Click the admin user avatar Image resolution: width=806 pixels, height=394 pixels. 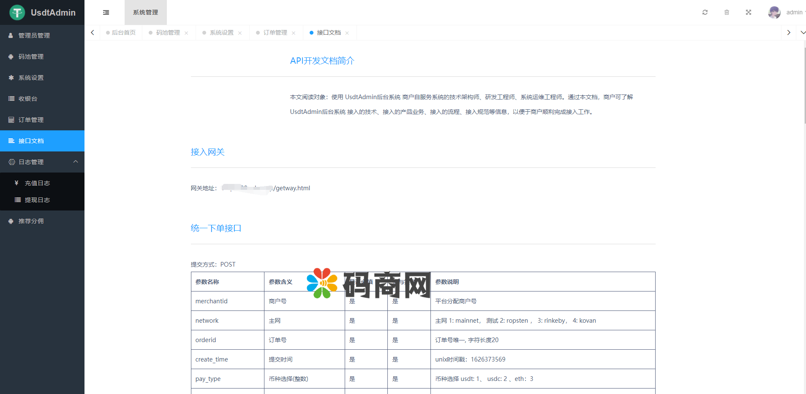point(774,13)
